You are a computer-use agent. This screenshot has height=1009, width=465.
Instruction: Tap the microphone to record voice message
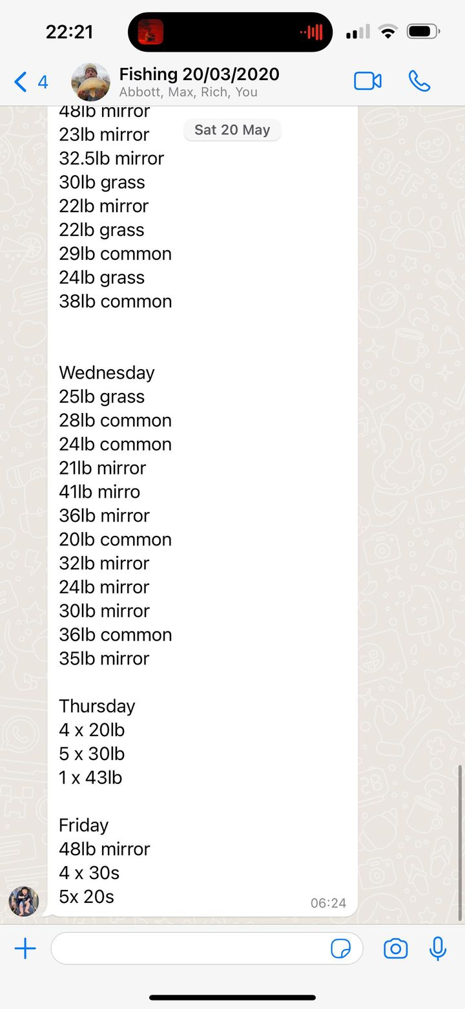[438, 948]
